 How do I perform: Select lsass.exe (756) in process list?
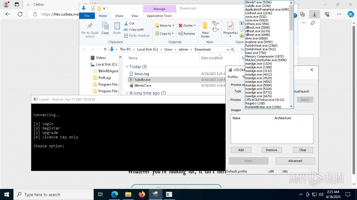click(x=256, y=53)
